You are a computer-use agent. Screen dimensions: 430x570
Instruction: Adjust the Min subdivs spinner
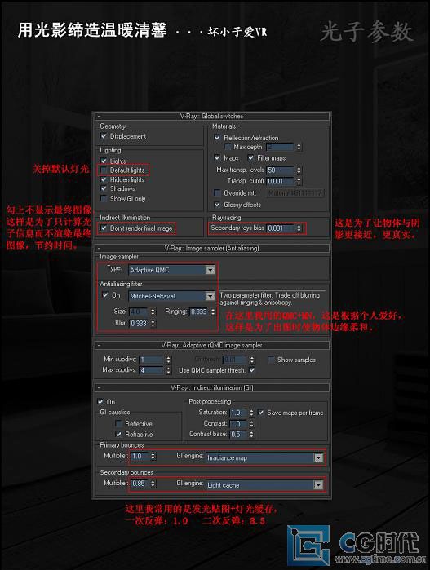coord(168,360)
